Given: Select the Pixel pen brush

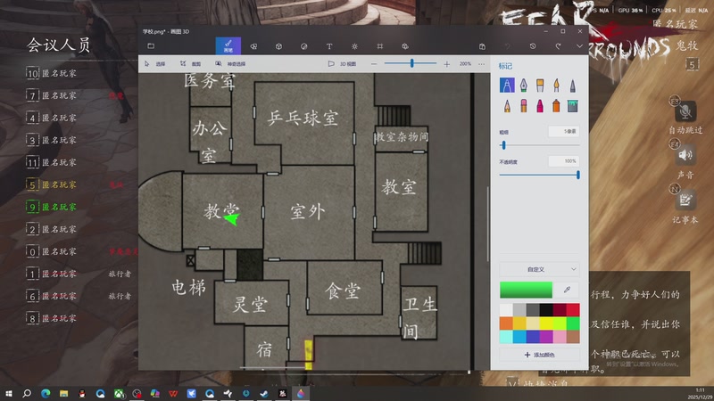Looking at the screenshot, I should tap(572, 85).
